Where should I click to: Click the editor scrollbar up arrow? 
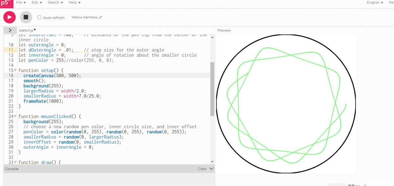click(x=212, y=37)
